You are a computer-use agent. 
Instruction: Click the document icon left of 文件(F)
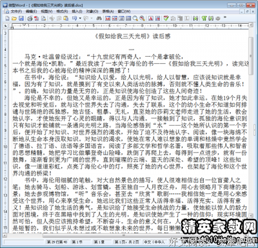[6, 12]
